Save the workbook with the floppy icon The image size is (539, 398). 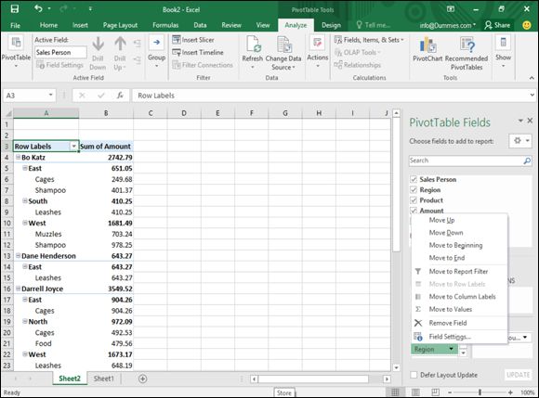[x=15, y=9]
